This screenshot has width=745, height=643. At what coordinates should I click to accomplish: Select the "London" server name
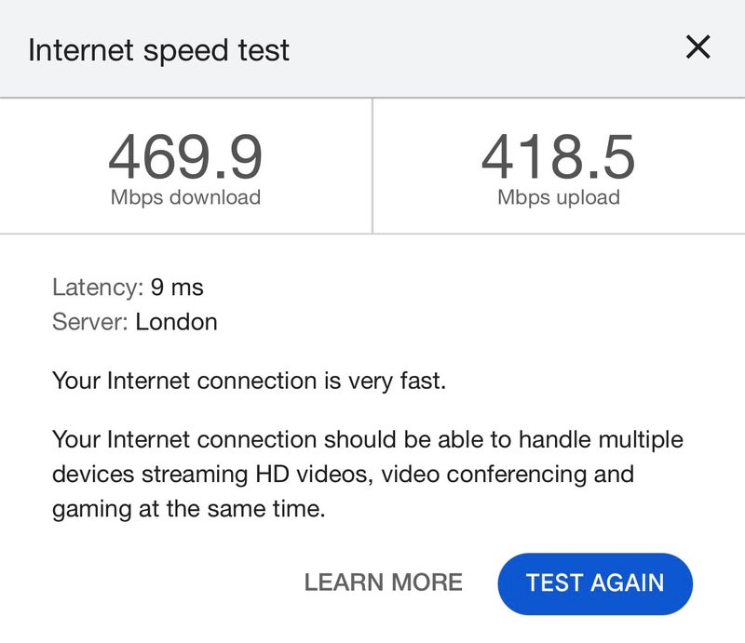(176, 323)
